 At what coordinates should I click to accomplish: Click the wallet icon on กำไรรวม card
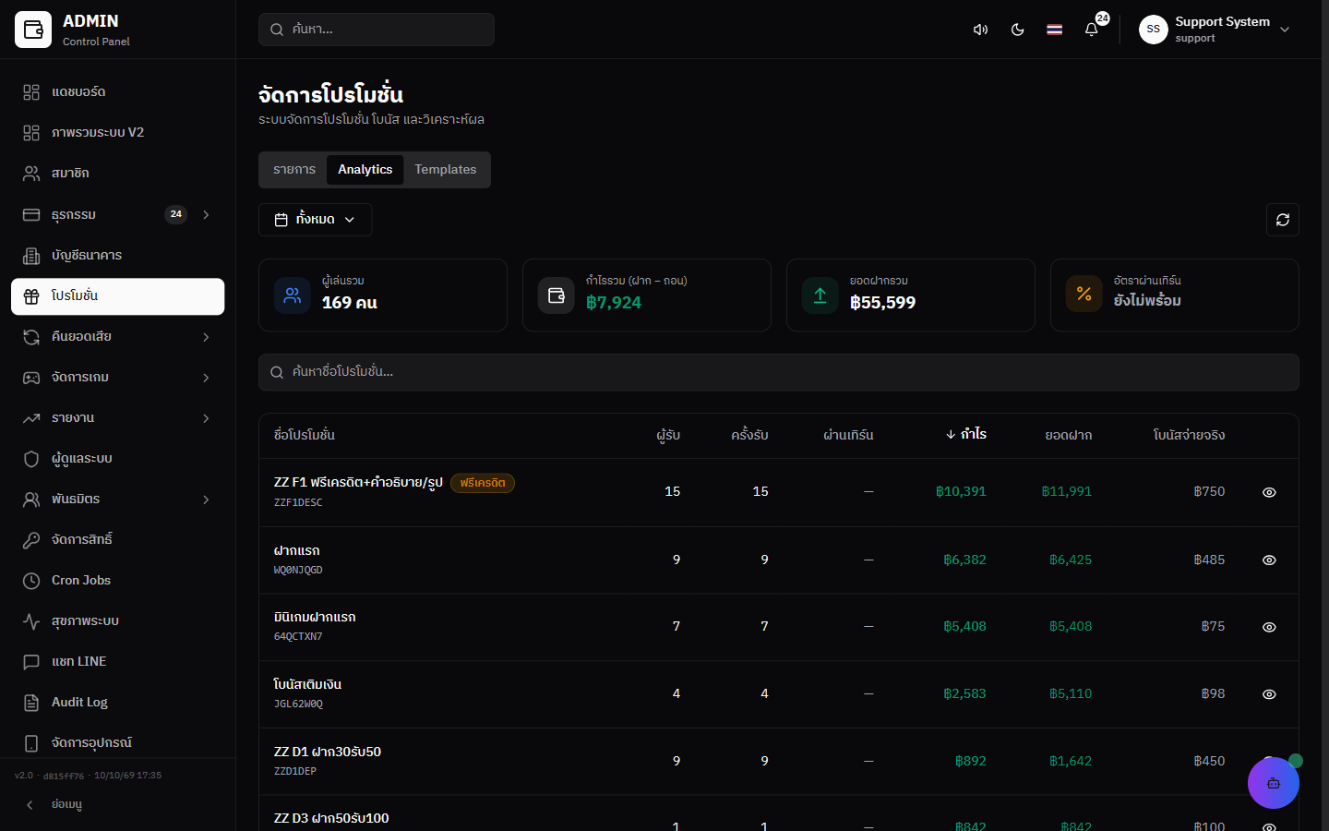[557, 295]
